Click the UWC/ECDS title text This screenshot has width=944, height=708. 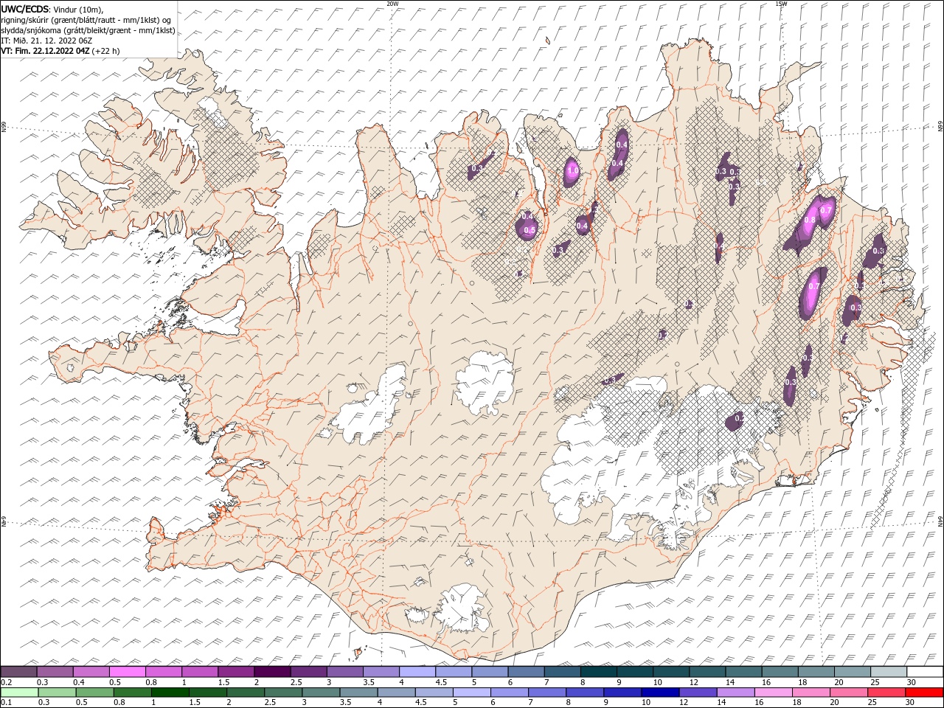click(x=24, y=8)
